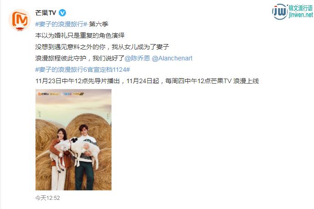Open the Mango TV orange avatar

click(20, 20)
